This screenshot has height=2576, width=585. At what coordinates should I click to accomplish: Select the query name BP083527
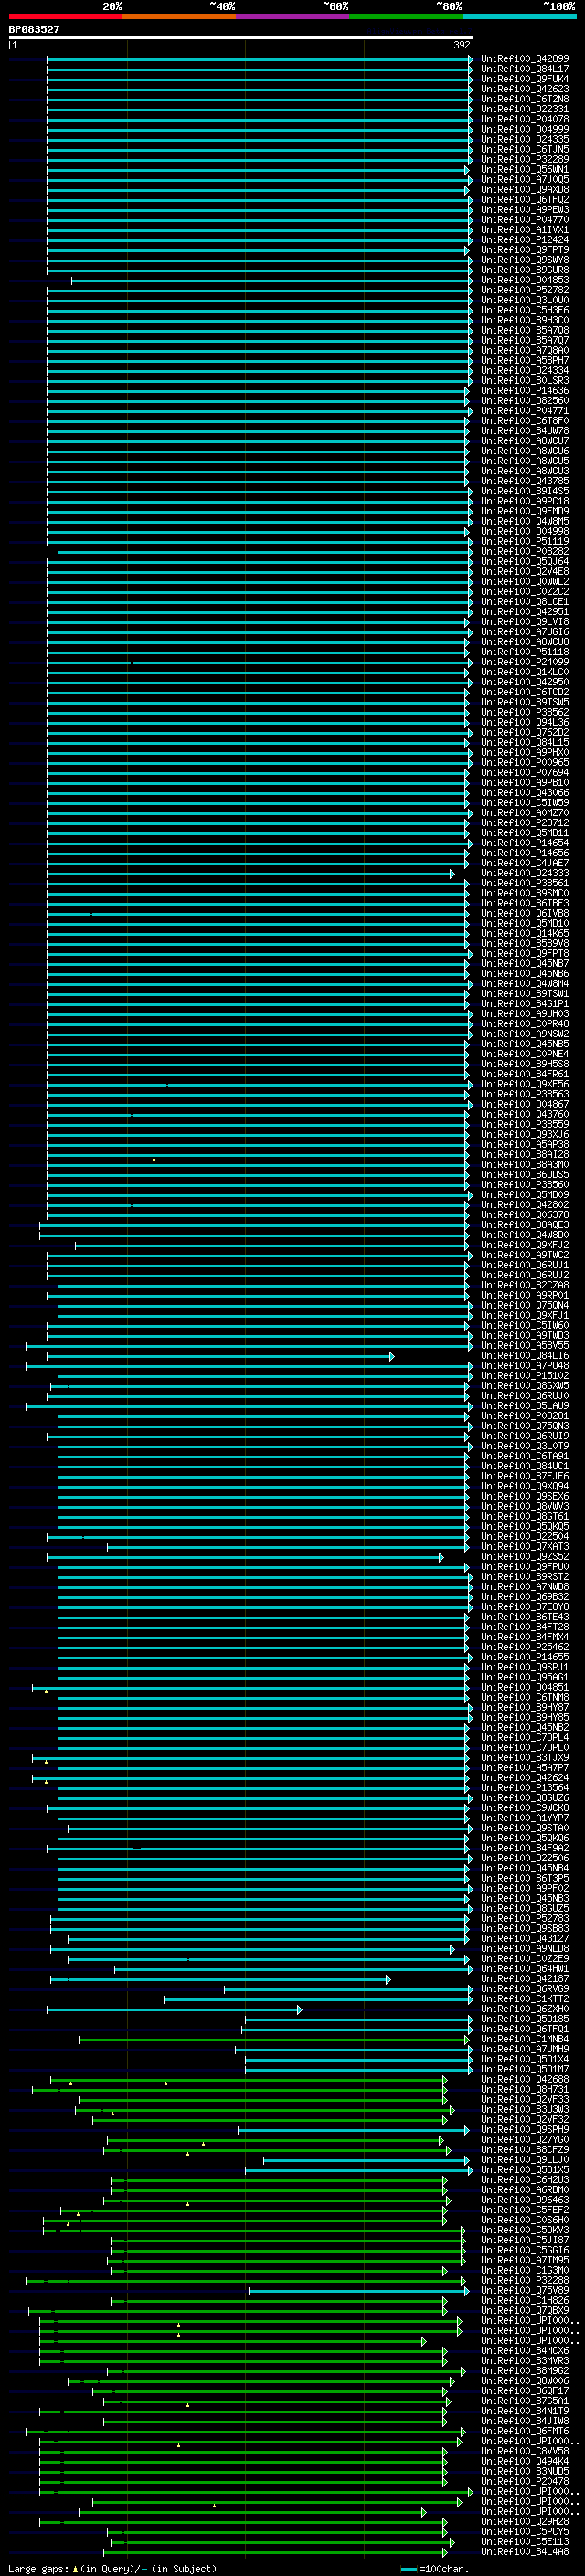coord(34,30)
